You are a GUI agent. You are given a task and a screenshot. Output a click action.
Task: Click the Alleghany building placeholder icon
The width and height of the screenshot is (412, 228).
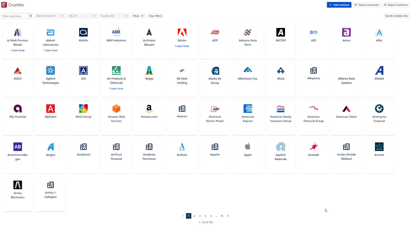click(x=313, y=70)
